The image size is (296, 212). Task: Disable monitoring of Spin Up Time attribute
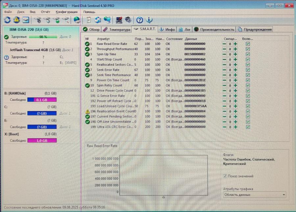pos(247,54)
